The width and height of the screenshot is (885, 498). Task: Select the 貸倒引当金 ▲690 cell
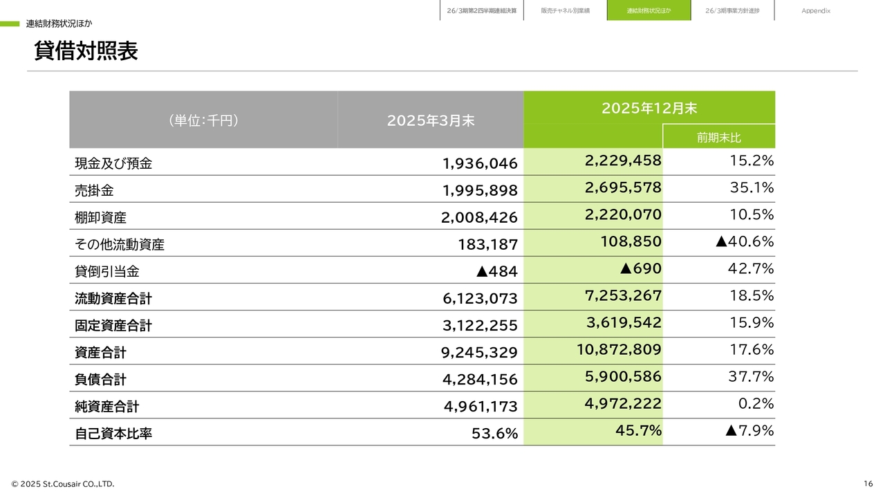click(640, 268)
